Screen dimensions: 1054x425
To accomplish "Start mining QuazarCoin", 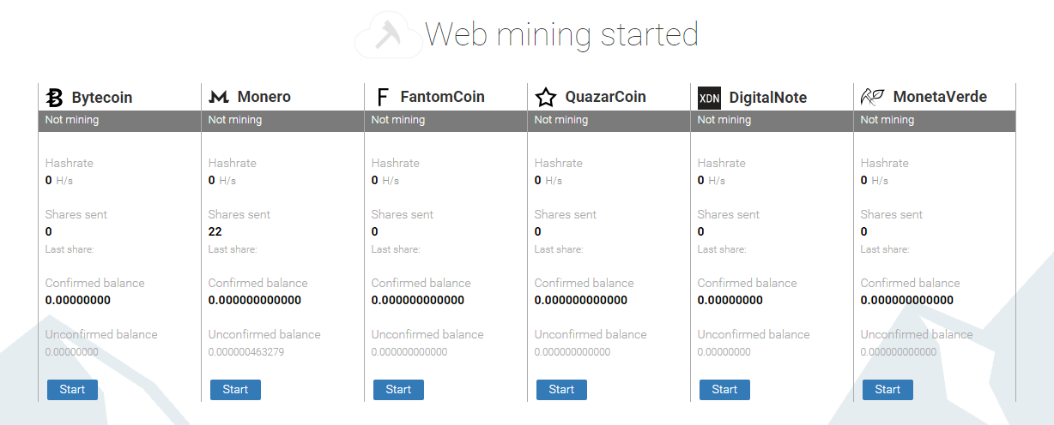I will 561,390.
